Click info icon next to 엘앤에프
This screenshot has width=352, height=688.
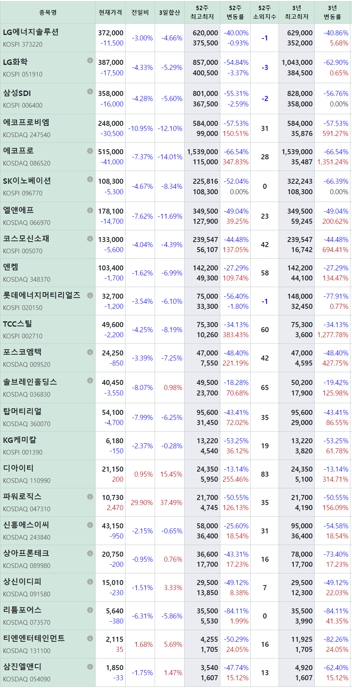pyautogui.click(x=90, y=210)
